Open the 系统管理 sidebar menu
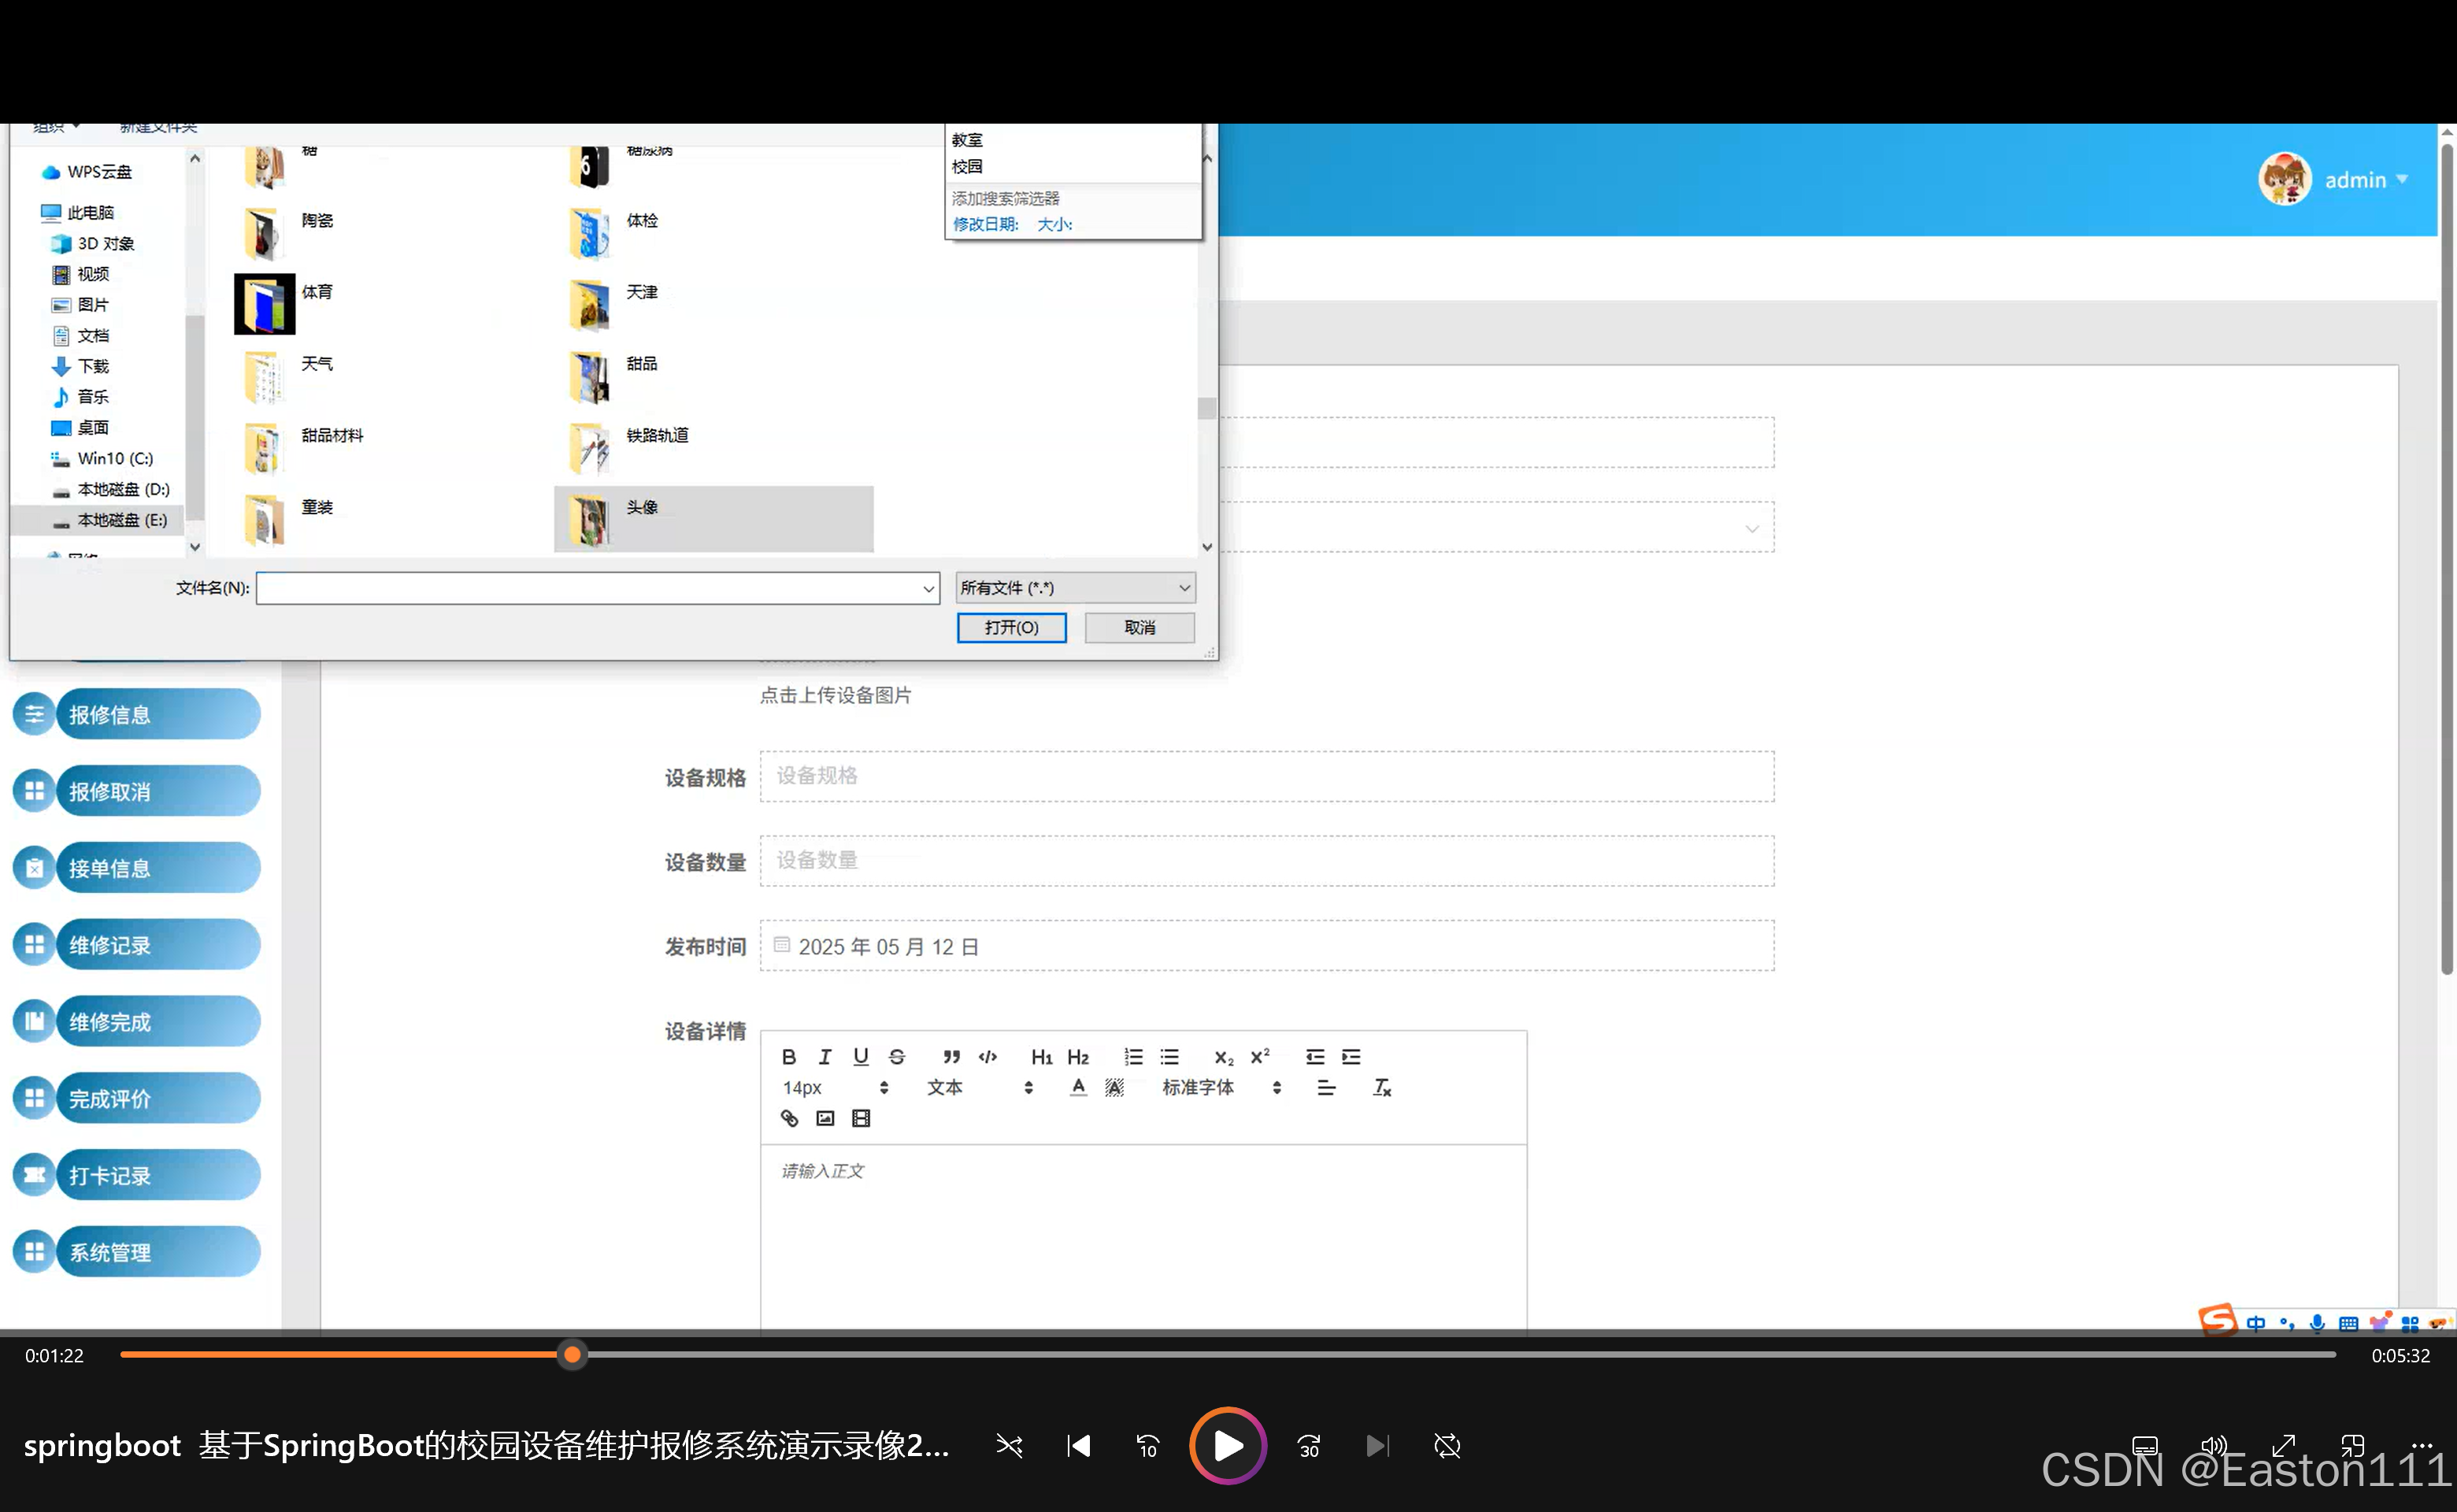 110,1251
